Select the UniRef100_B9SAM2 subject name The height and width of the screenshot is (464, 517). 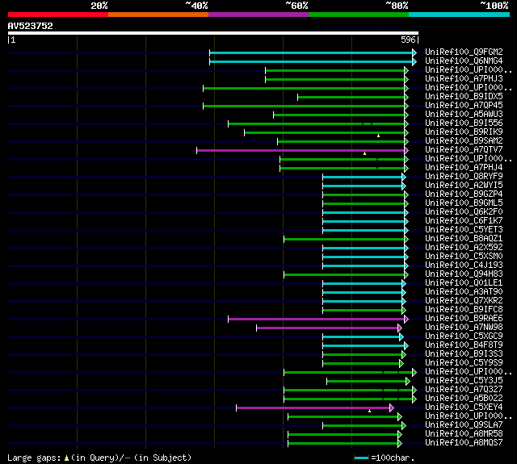click(464, 141)
